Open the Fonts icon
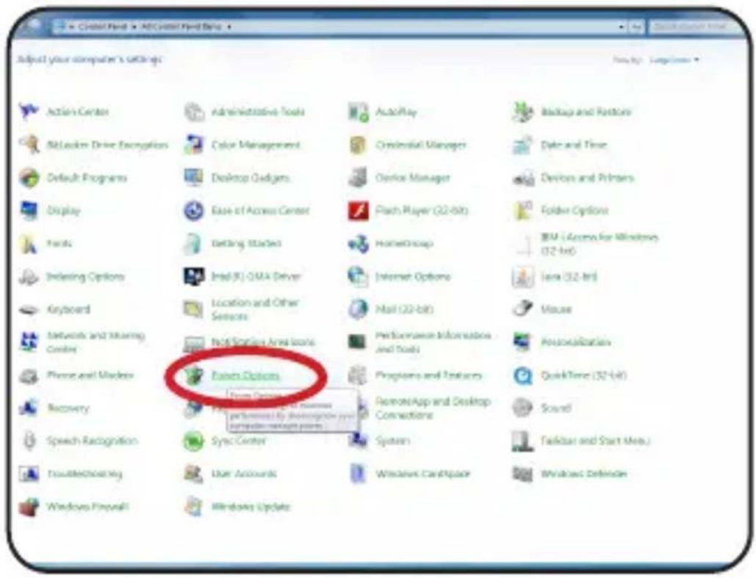 (29, 243)
